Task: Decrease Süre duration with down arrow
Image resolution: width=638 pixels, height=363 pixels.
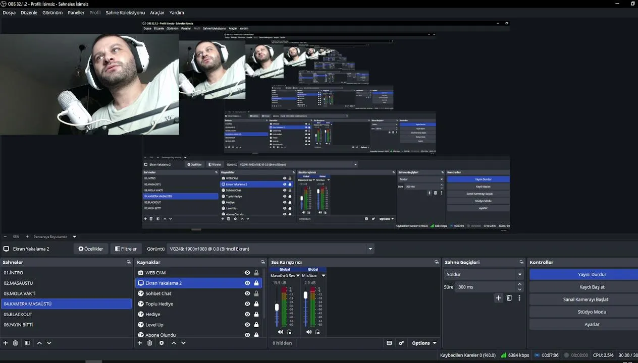Action: click(x=520, y=289)
